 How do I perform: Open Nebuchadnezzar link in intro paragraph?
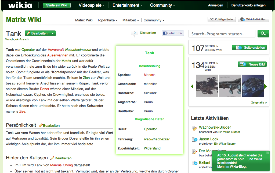78,49
